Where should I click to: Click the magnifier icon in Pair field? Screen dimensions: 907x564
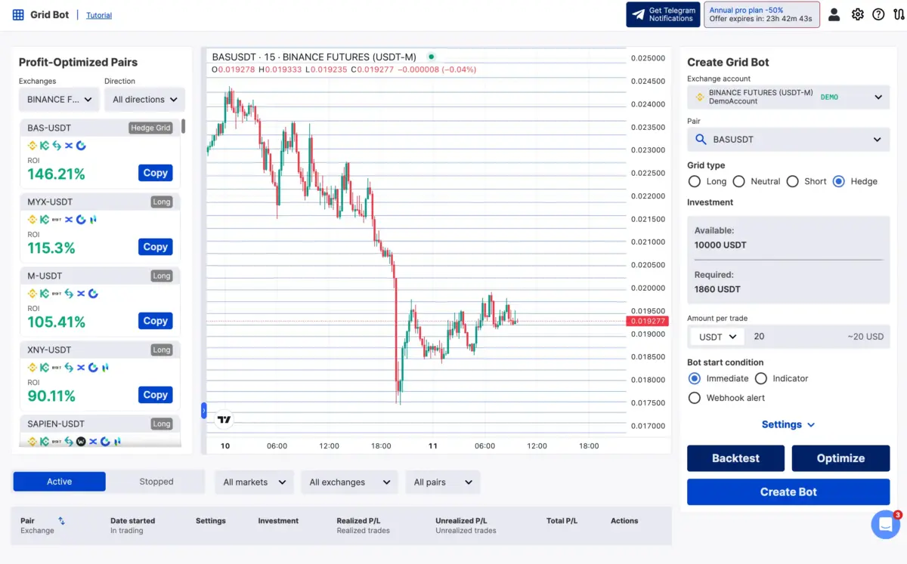701,140
